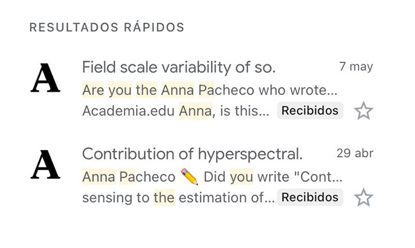Click the Academia avatar beside Contribution of hyperspectral email
Viewport: 415px width, 248px height.
46,165
